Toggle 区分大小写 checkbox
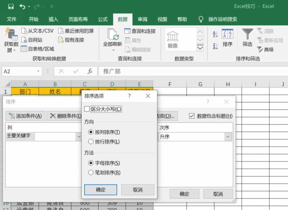 tap(87, 109)
